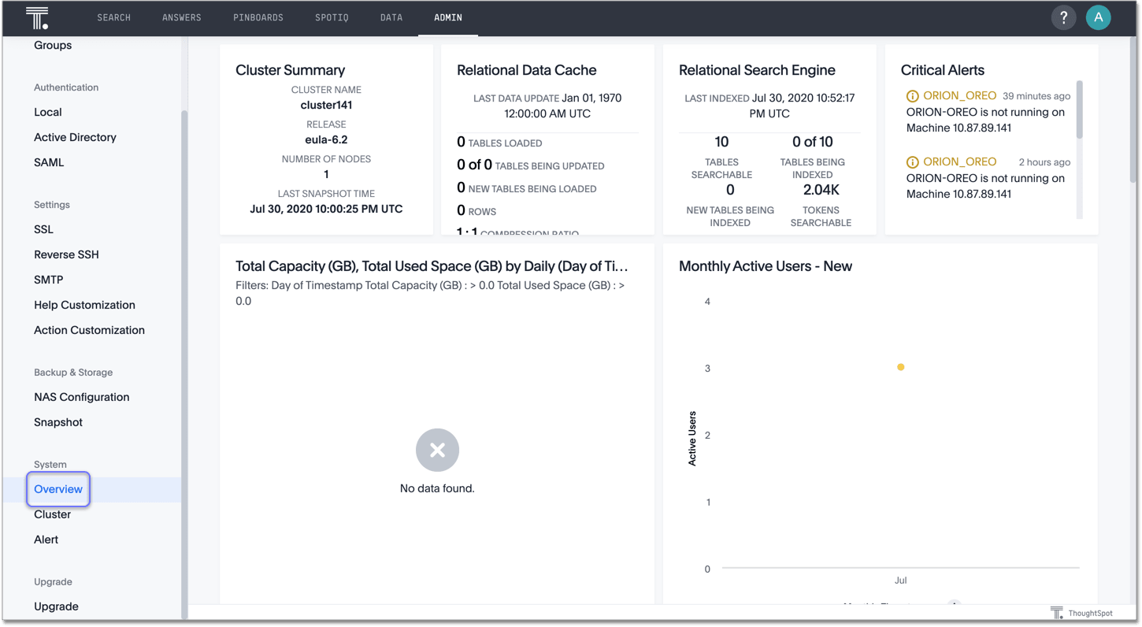Open Action Customization
The width and height of the screenshot is (1142, 627).
click(x=89, y=331)
